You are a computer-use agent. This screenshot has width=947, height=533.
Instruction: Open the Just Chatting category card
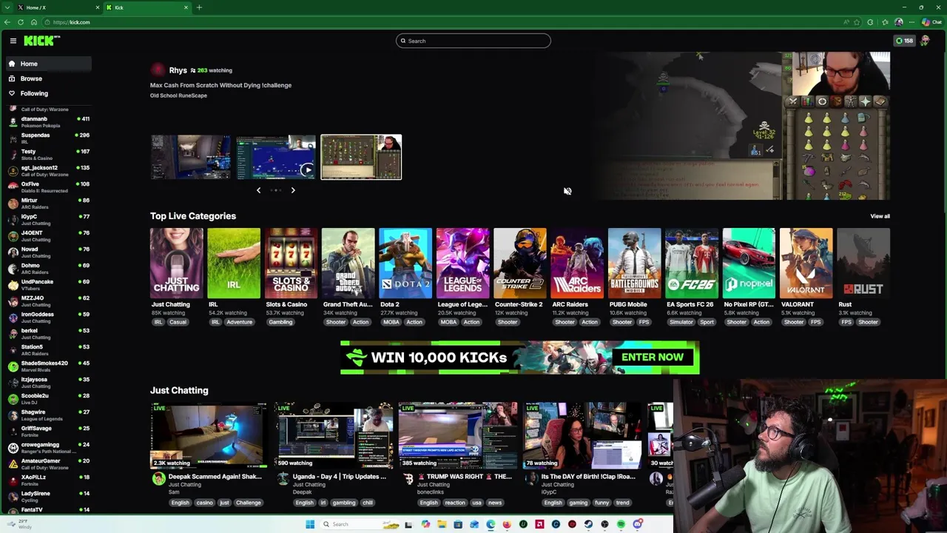click(x=176, y=264)
